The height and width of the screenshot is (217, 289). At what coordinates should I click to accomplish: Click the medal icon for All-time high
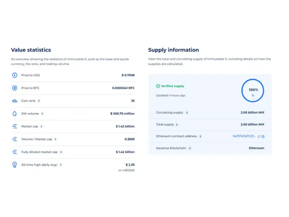click(x=14, y=165)
